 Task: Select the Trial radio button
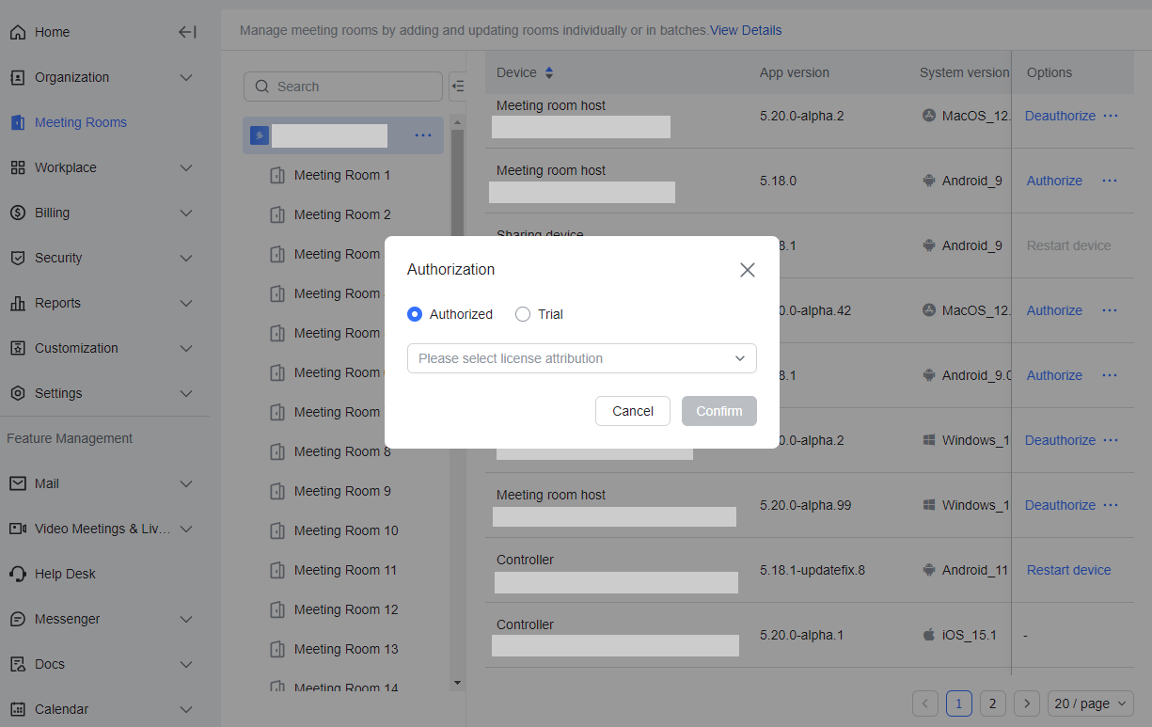[523, 314]
